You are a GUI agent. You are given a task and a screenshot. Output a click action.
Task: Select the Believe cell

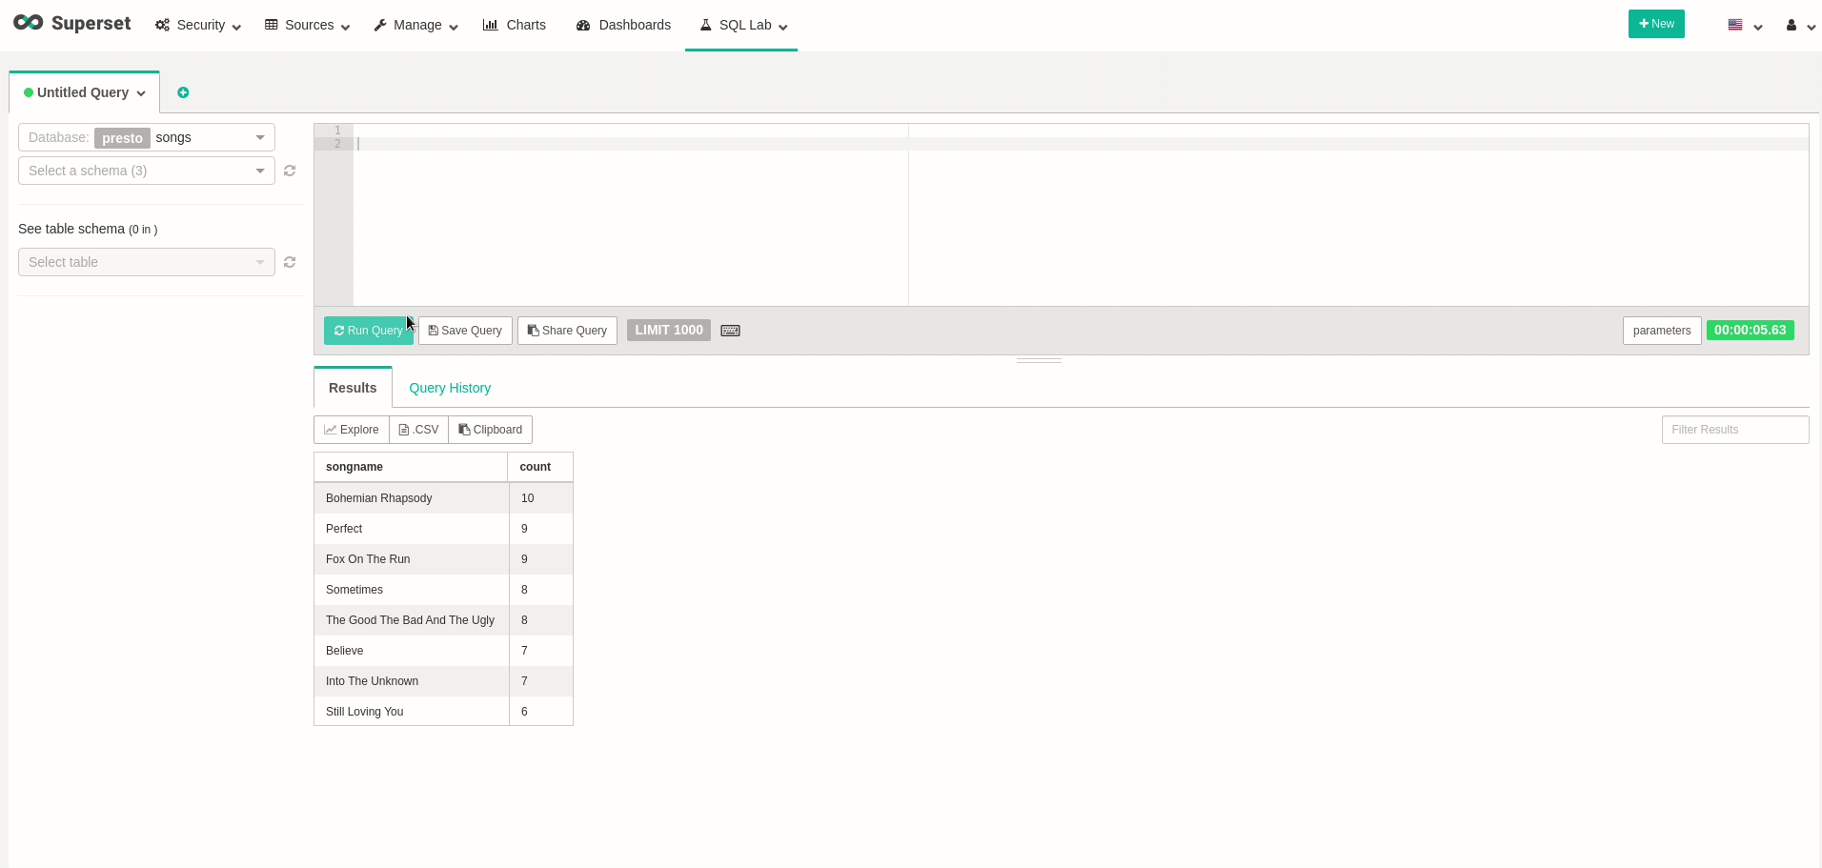[x=412, y=651]
